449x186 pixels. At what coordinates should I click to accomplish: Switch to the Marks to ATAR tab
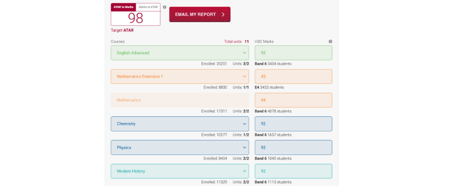[148, 7]
